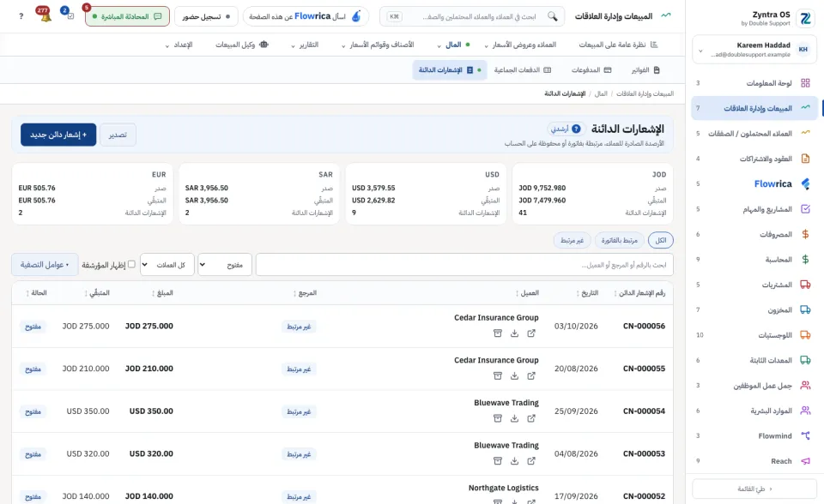Expand عوامل التصفية filters
This screenshot has height=504, width=824.
tap(45, 265)
